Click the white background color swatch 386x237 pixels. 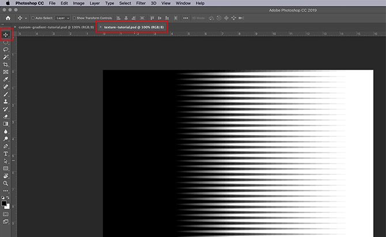pyautogui.click(x=8, y=207)
